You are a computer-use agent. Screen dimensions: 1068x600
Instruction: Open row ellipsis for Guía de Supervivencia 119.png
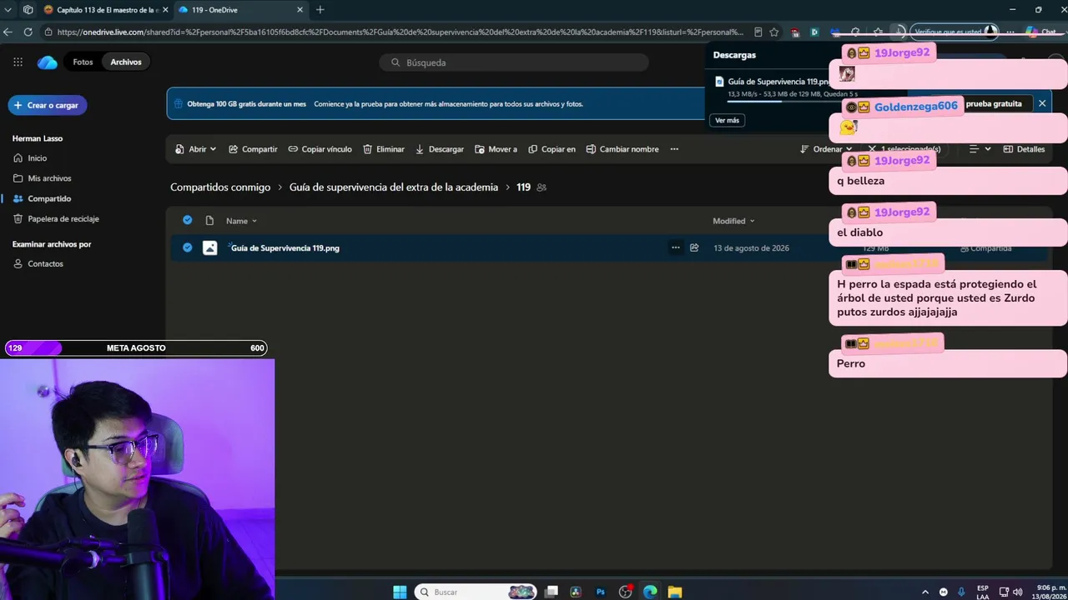[675, 247]
